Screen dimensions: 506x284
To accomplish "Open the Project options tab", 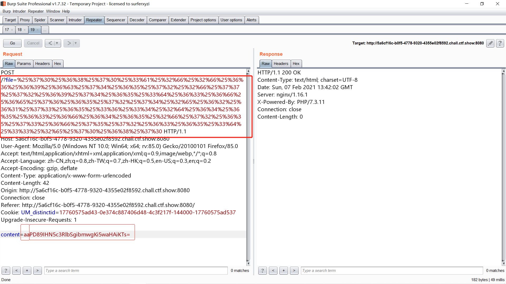I will [x=203, y=20].
